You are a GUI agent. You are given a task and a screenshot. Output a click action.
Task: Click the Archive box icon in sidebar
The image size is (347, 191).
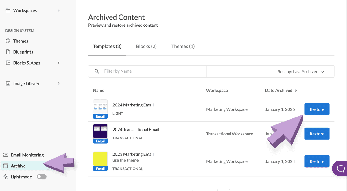click(6, 166)
